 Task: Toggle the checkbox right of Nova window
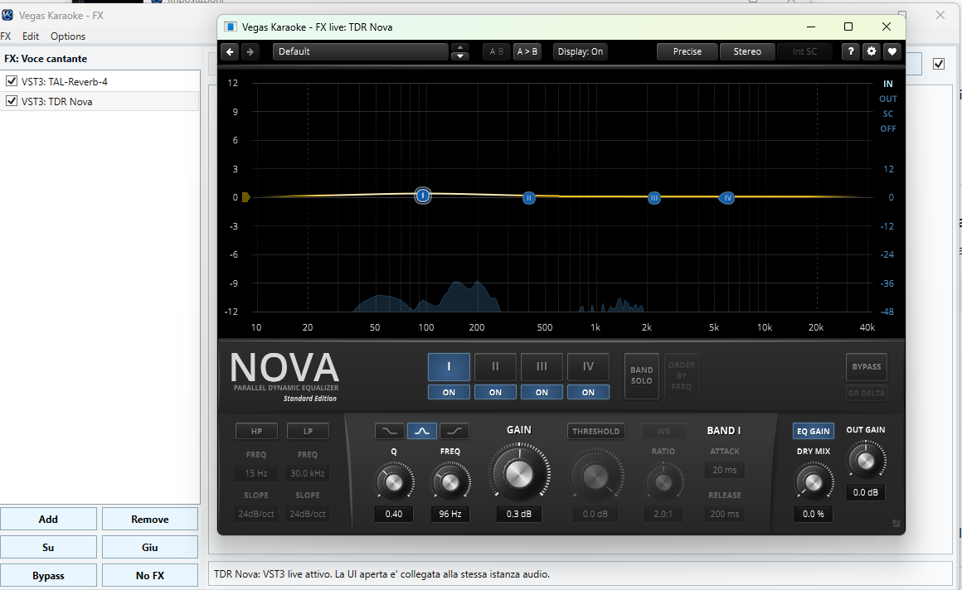pyautogui.click(x=939, y=64)
